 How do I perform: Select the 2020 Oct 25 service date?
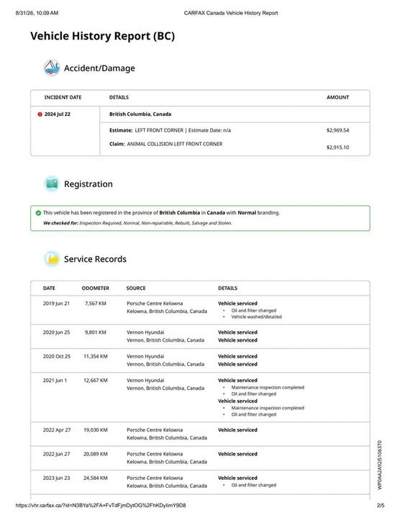point(57,356)
